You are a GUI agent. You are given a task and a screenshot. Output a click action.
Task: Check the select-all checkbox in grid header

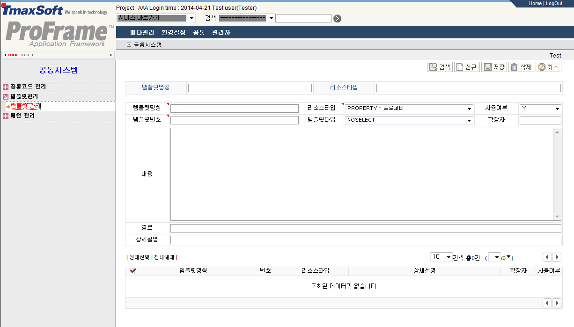(x=132, y=271)
